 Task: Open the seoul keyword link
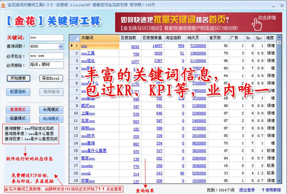pos(86,173)
